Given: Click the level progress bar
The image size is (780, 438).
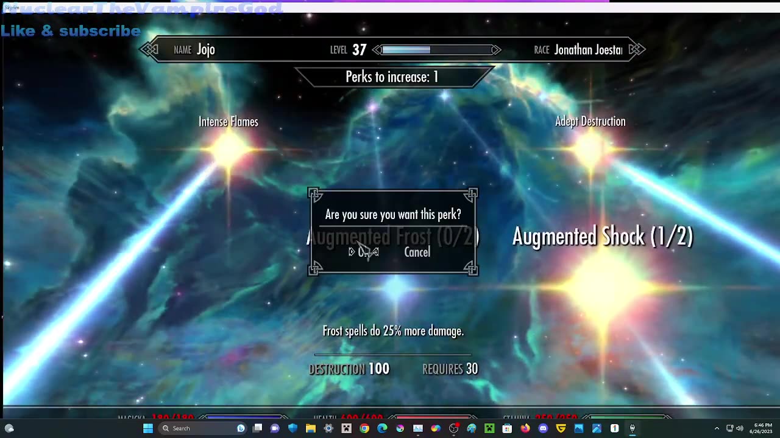Looking at the screenshot, I should pos(436,50).
